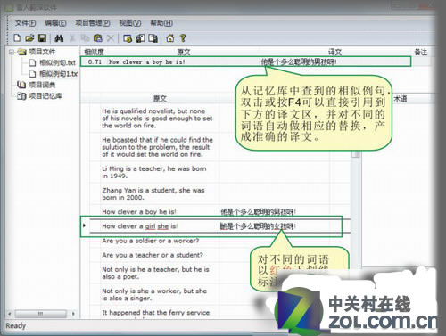This screenshot has height=336, width=446.
Task: Click the sentence 'Are you a teacher or a student?'
Action: (x=153, y=255)
